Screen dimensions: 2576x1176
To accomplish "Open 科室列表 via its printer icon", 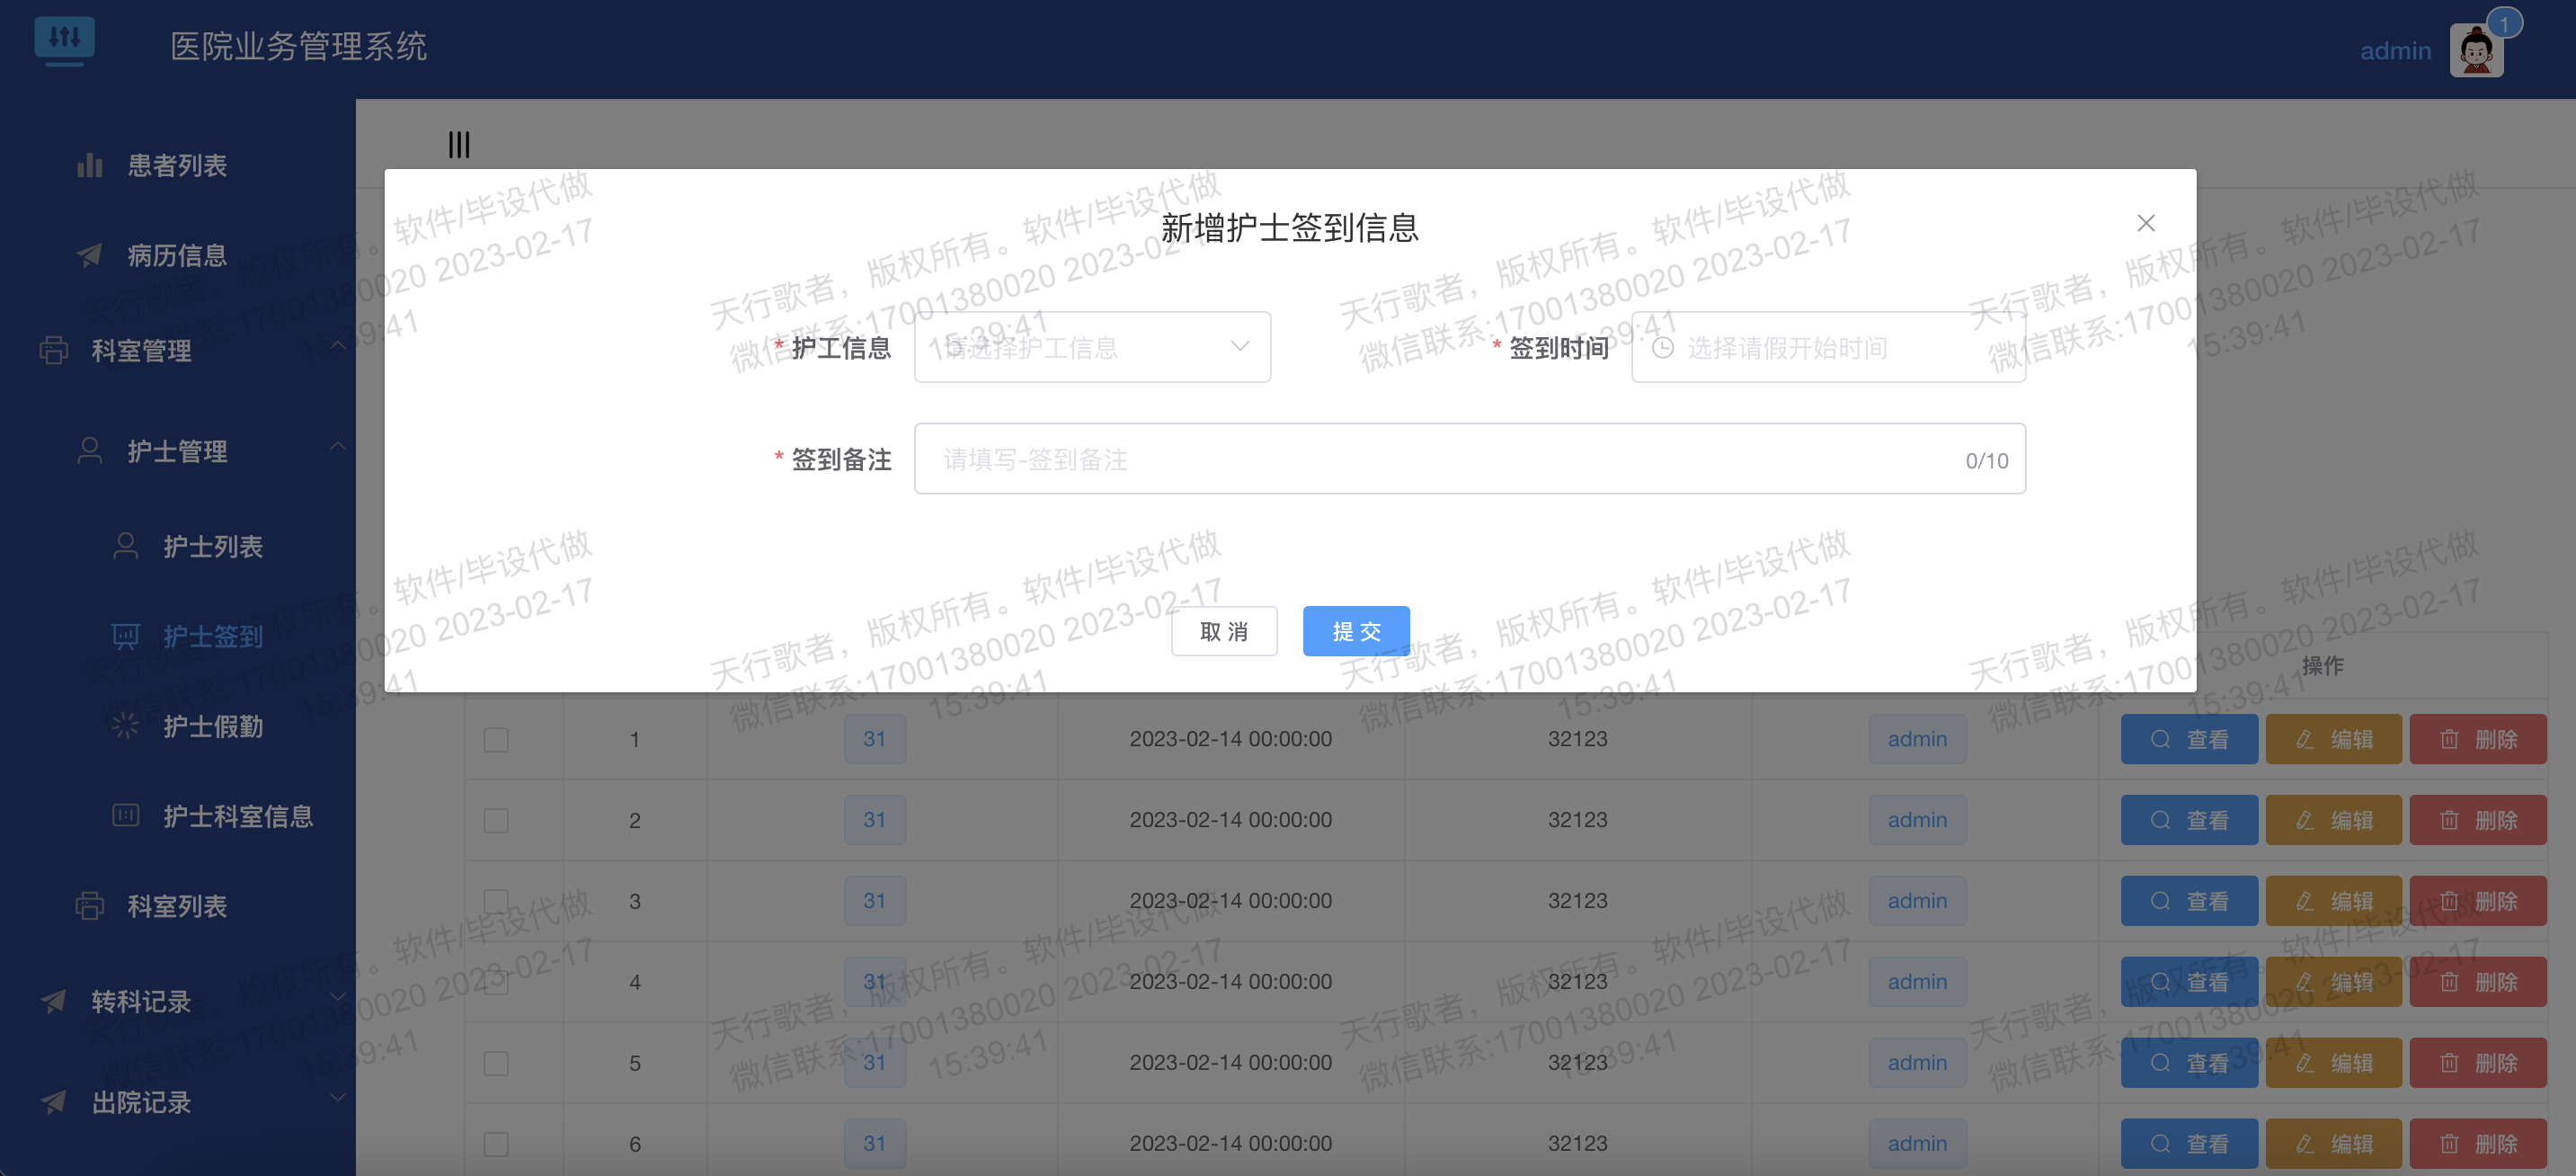I will (89, 906).
